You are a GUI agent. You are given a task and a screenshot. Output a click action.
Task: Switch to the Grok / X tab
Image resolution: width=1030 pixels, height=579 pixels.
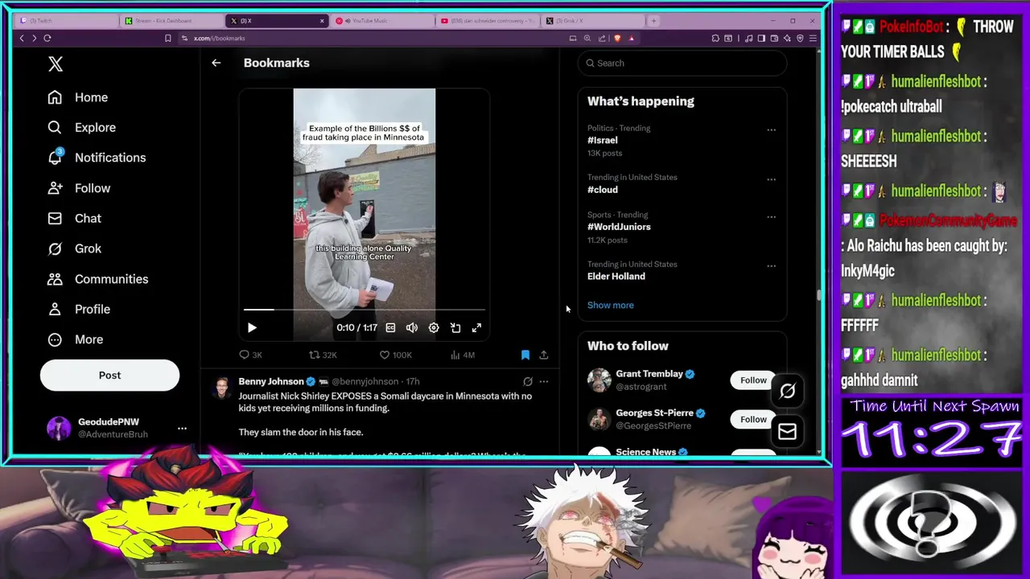tap(591, 21)
